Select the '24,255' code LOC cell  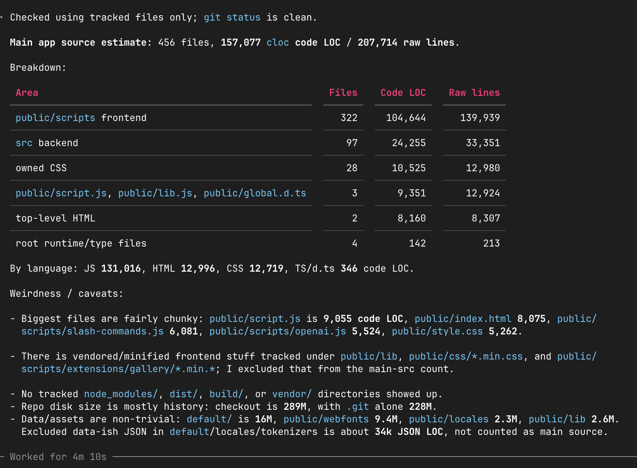click(409, 143)
